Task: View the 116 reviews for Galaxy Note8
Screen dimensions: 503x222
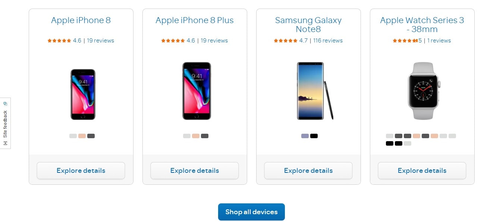Action: pos(328,41)
